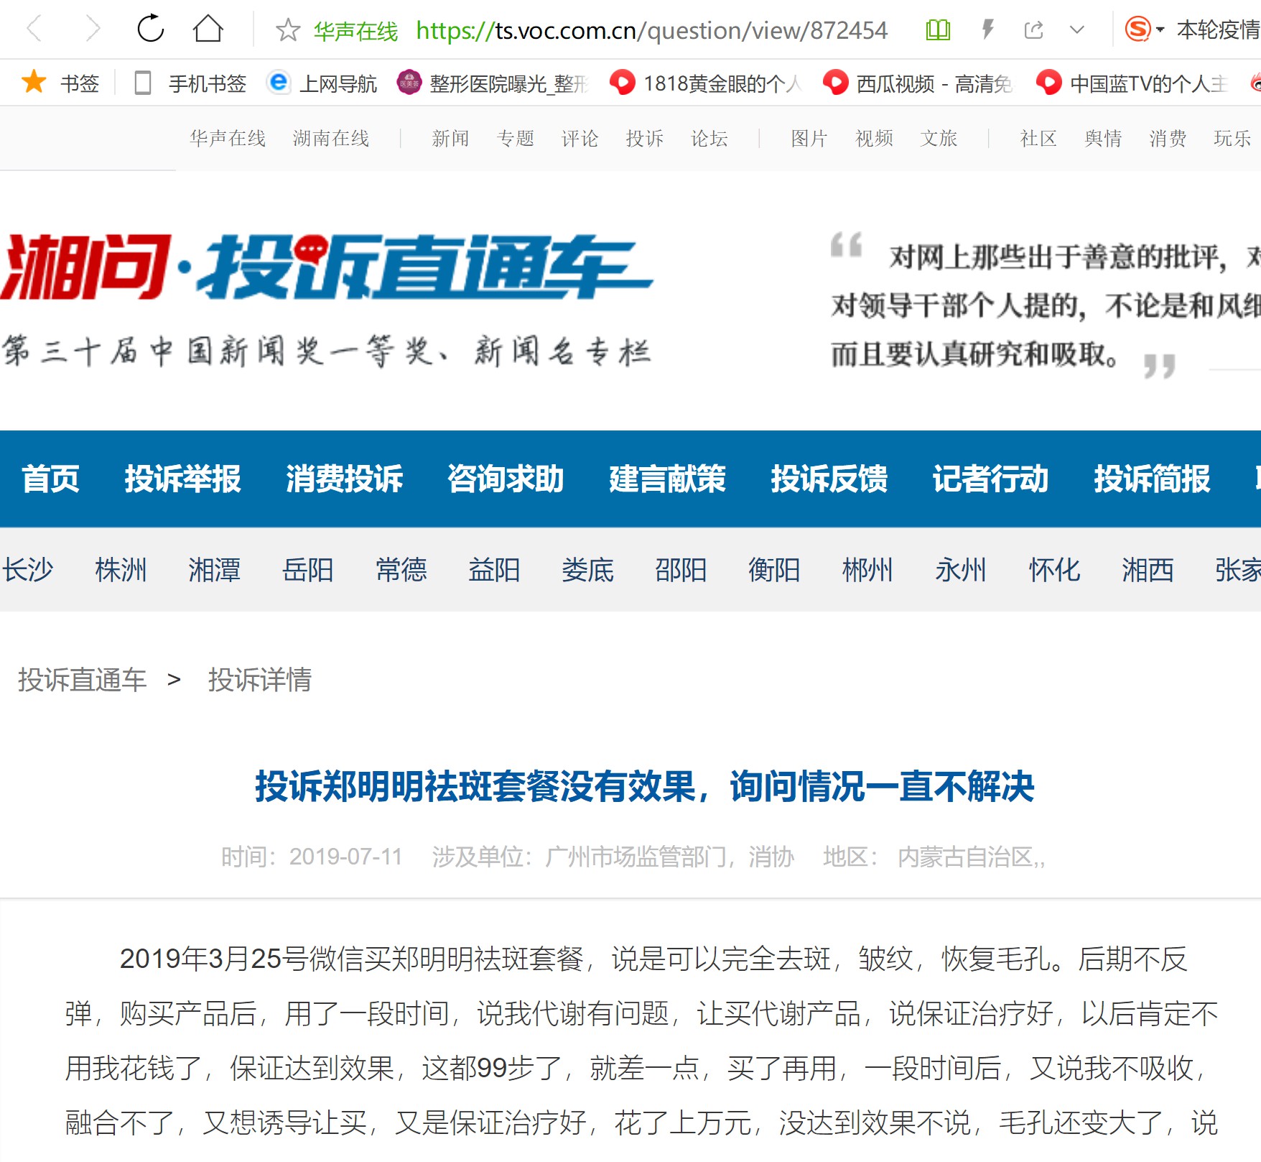This screenshot has width=1261, height=1162.
Task: Open 社区 in top navigation
Action: 1039,138
